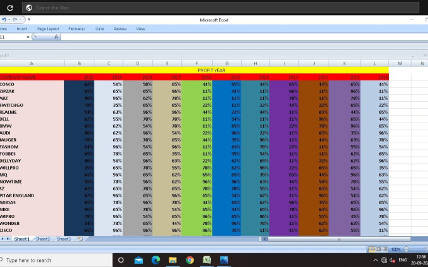Expand the Undo history dropdown arrow
428x267 pixels.
pos(9,19)
